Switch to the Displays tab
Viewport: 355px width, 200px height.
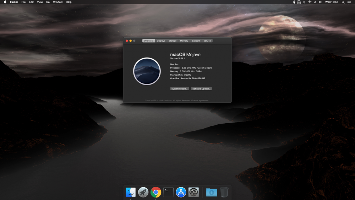point(161,41)
